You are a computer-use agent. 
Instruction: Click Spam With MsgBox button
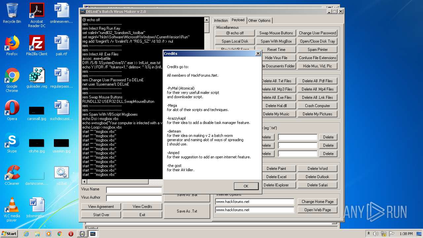coord(276,41)
